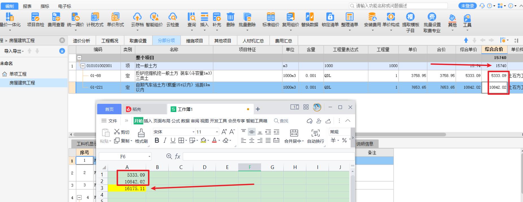Open 公式 menu in WPS ribbon
Screen dimensions: 523x202
click(x=176, y=121)
